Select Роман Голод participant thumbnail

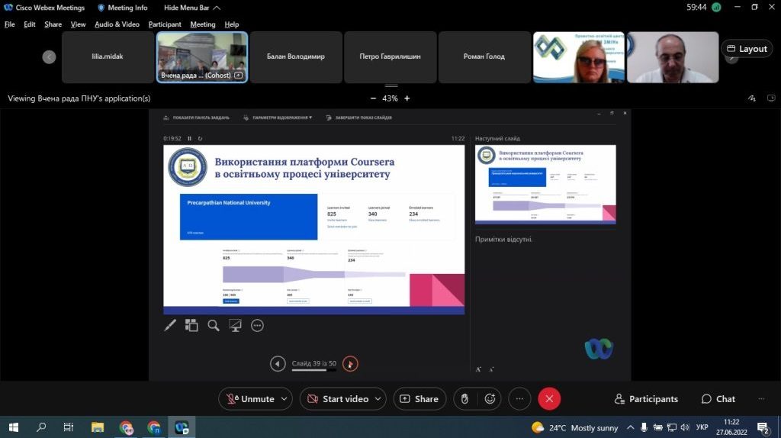tap(484, 56)
